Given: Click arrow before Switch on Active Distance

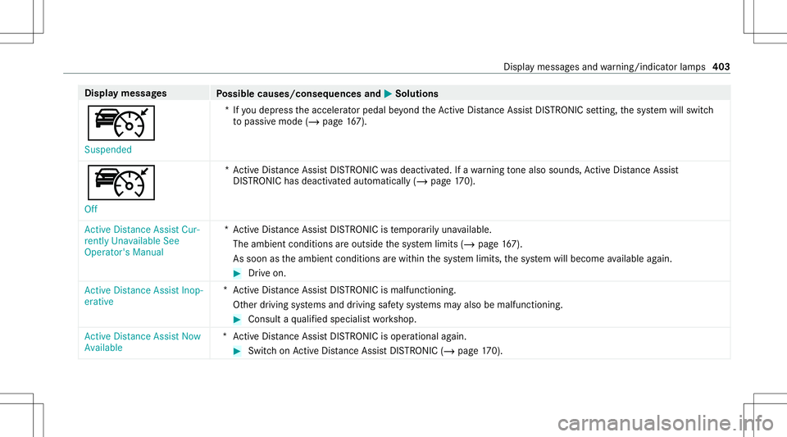Looking at the screenshot, I should 238,351.
